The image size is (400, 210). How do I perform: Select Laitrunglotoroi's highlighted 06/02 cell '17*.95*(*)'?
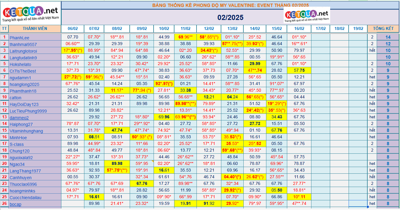click(x=73, y=51)
